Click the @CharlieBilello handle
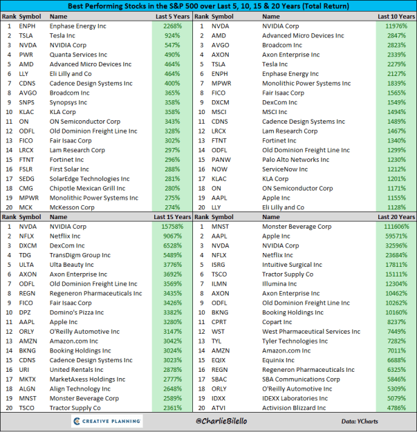Screen dimensions: 417x432 click(x=221, y=421)
